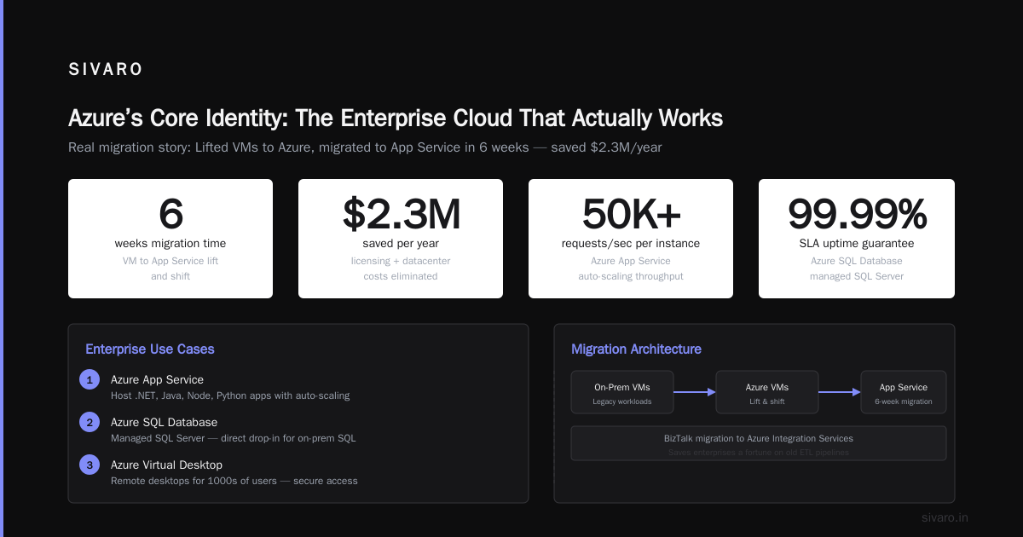
Task: Click the 'Azure VMs' lift & shift box
Action: click(767, 392)
